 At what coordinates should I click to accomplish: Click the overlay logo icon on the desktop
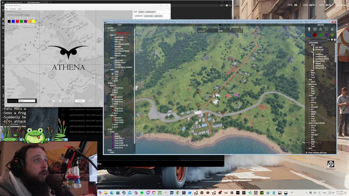pos(331,164)
